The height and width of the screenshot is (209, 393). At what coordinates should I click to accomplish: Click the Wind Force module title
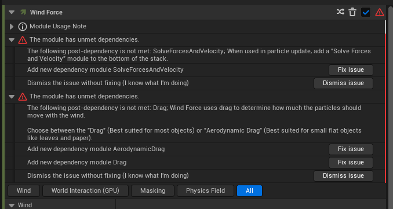tap(46, 12)
